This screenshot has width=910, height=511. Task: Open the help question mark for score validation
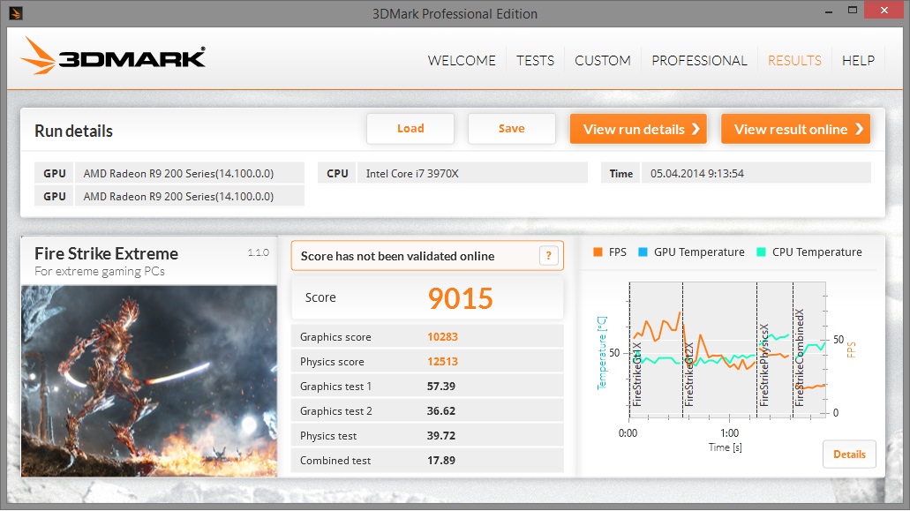548,256
